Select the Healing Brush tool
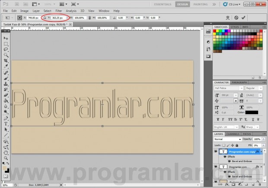The image size is (268, 188). pos(6,73)
